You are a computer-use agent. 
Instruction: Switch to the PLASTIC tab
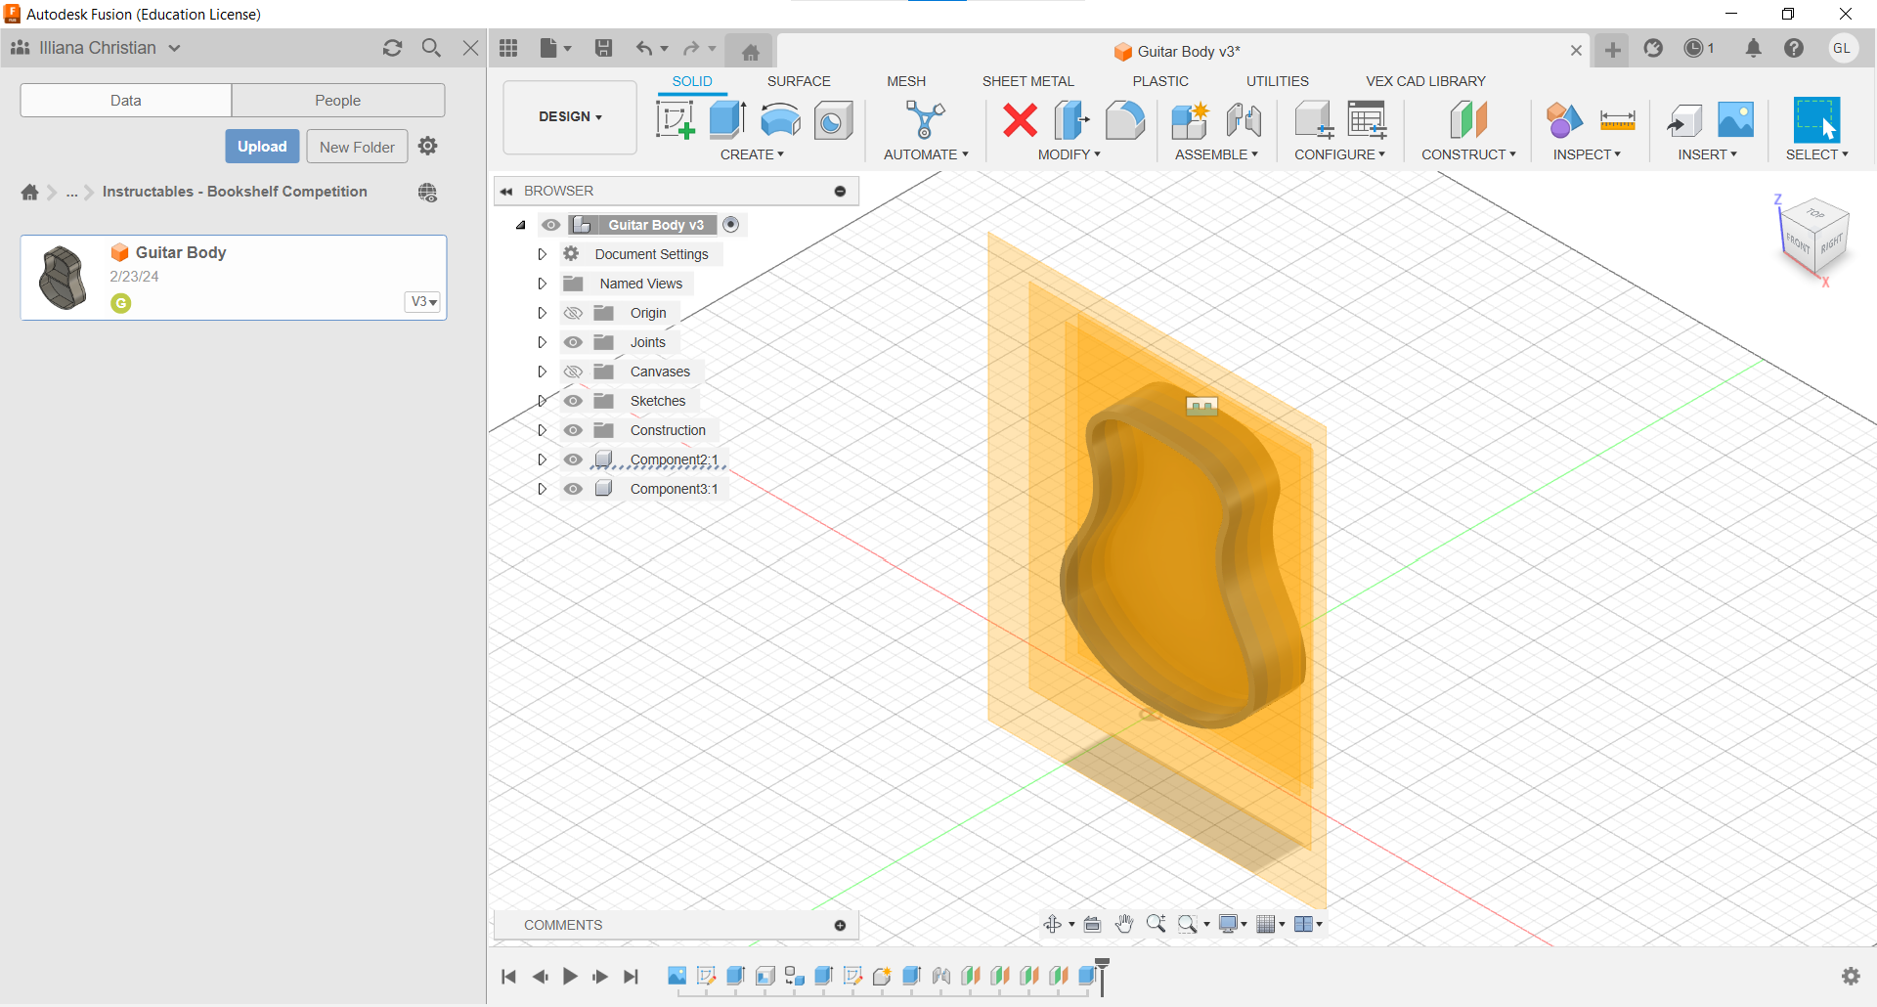[x=1160, y=81]
